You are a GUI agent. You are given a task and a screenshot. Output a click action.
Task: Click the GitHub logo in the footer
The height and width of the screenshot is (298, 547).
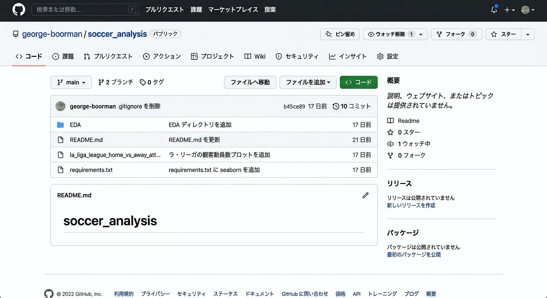pyautogui.click(x=49, y=294)
